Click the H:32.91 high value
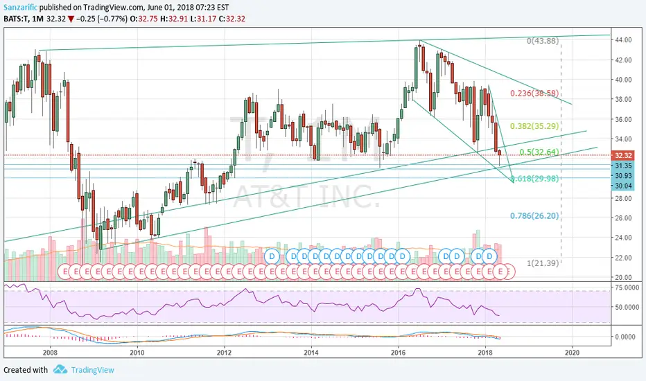 coord(173,19)
